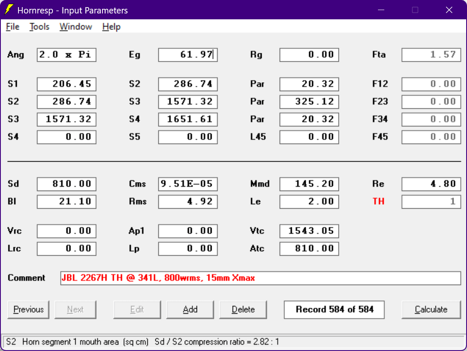Click the red TH label
The image size is (467, 351).
pos(378,202)
